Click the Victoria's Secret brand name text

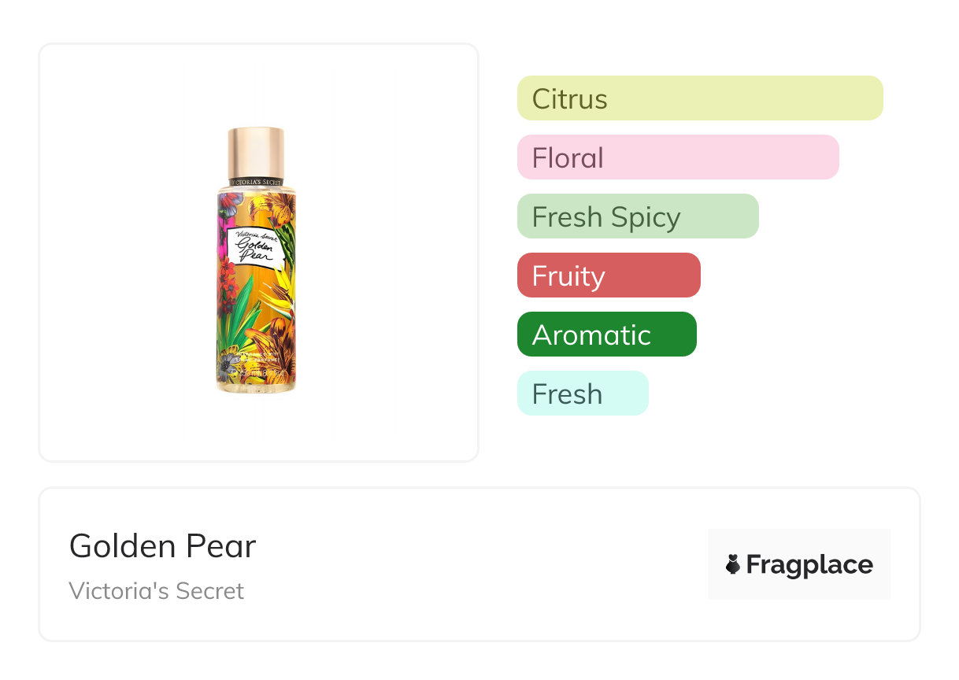(156, 590)
